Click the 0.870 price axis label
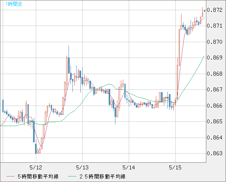226x182 pixels. [215, 42]
